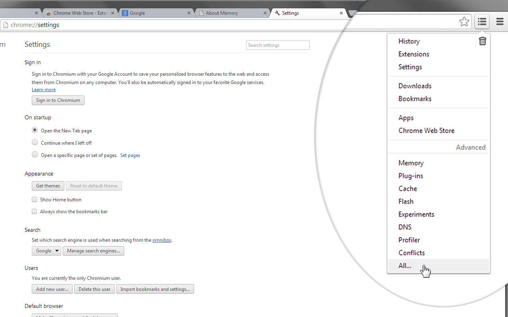508x317 pixels.
Task: Click Delete this user button
Action: click(x=94, y=289)
